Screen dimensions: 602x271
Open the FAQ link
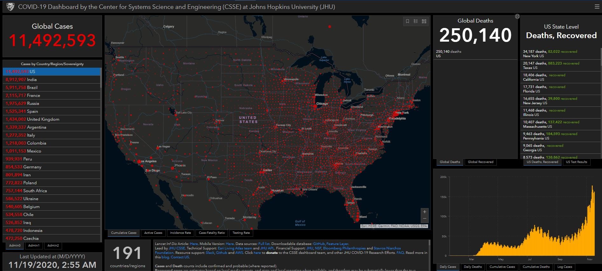tap(400, 253)
